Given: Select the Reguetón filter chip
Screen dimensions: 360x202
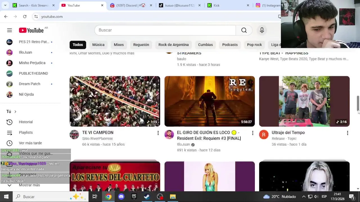Looking at the screenshot, I should [x=141, y=45].
